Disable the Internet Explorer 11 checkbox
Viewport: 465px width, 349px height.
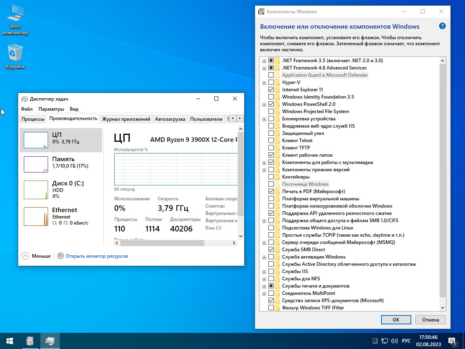click(270, 89)
